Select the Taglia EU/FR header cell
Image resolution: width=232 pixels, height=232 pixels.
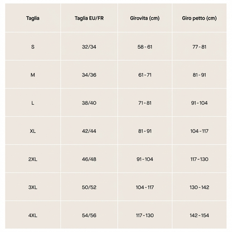tap(89, 18)
